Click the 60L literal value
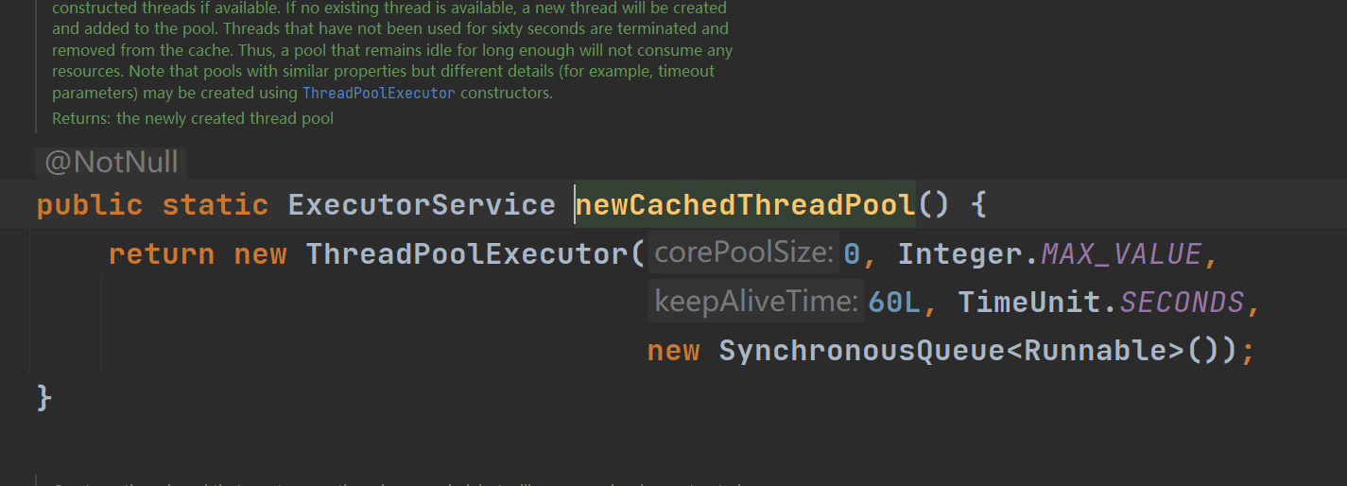Screen dimensions: 1347x486 [893, 304]
